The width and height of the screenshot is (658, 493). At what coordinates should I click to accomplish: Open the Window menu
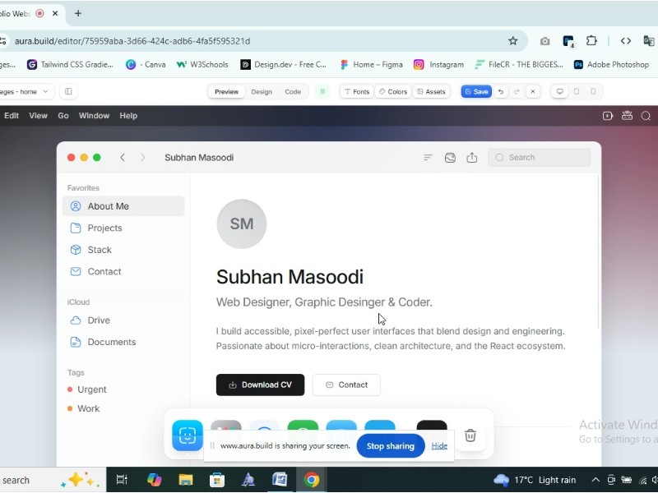pyautogui.click(x=94, y=115)
